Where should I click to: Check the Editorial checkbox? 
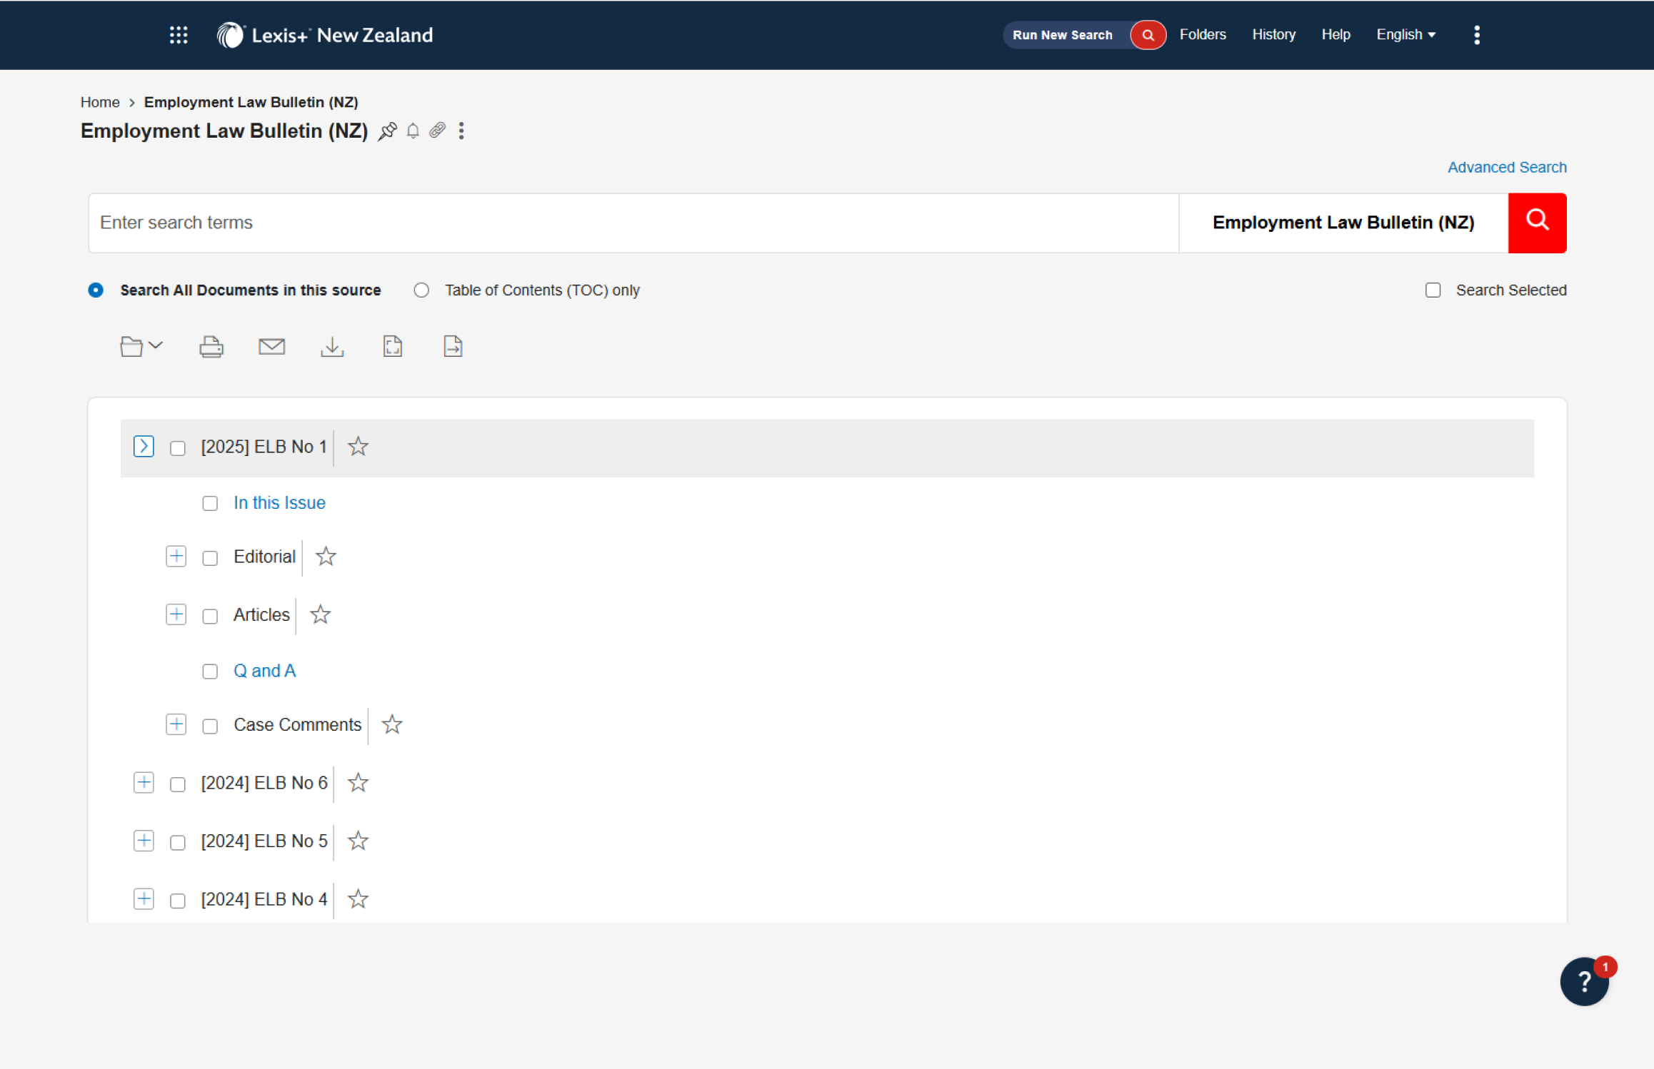pyautogui.click(x=210, y=558)
